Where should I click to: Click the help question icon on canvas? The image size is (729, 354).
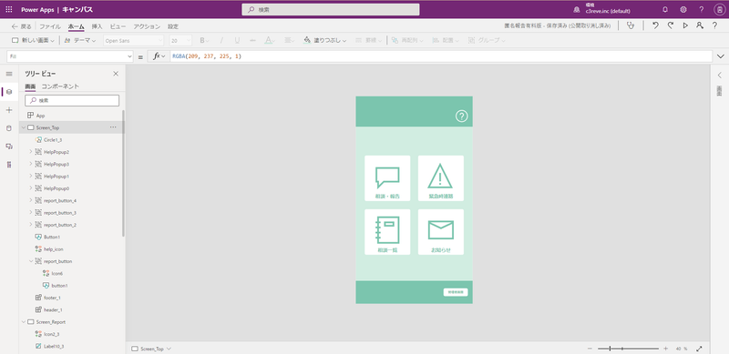click(x=461, y=116)
